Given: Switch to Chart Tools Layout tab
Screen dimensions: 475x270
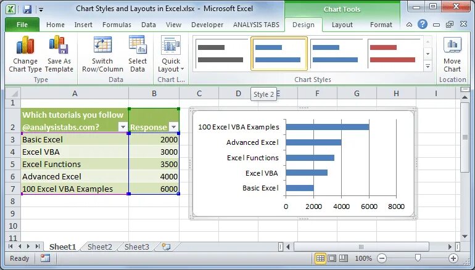Looking at the screenshot, I should tap(342, 25).
